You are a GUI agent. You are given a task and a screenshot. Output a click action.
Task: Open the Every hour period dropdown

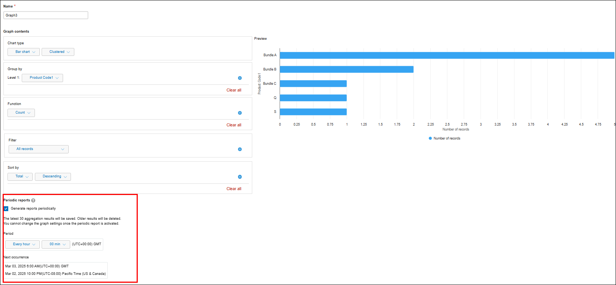(23, 244)
